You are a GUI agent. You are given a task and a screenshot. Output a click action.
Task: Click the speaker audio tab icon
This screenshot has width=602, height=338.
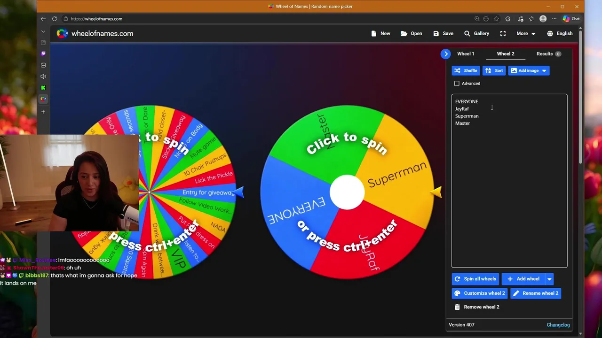tap(43, 76)
